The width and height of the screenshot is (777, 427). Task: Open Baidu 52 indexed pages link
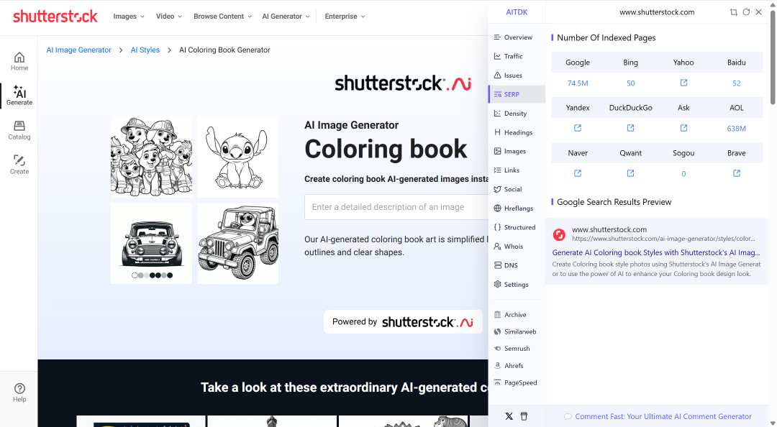(737, 83)
